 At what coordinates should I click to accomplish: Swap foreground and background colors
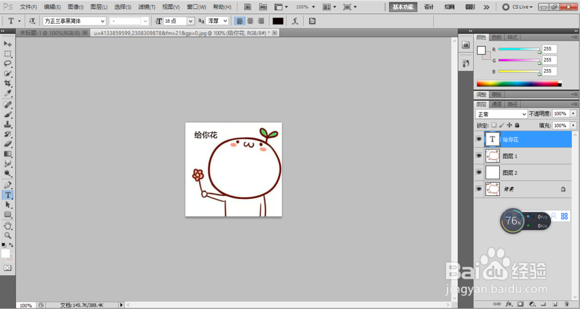tap(11, 245)
